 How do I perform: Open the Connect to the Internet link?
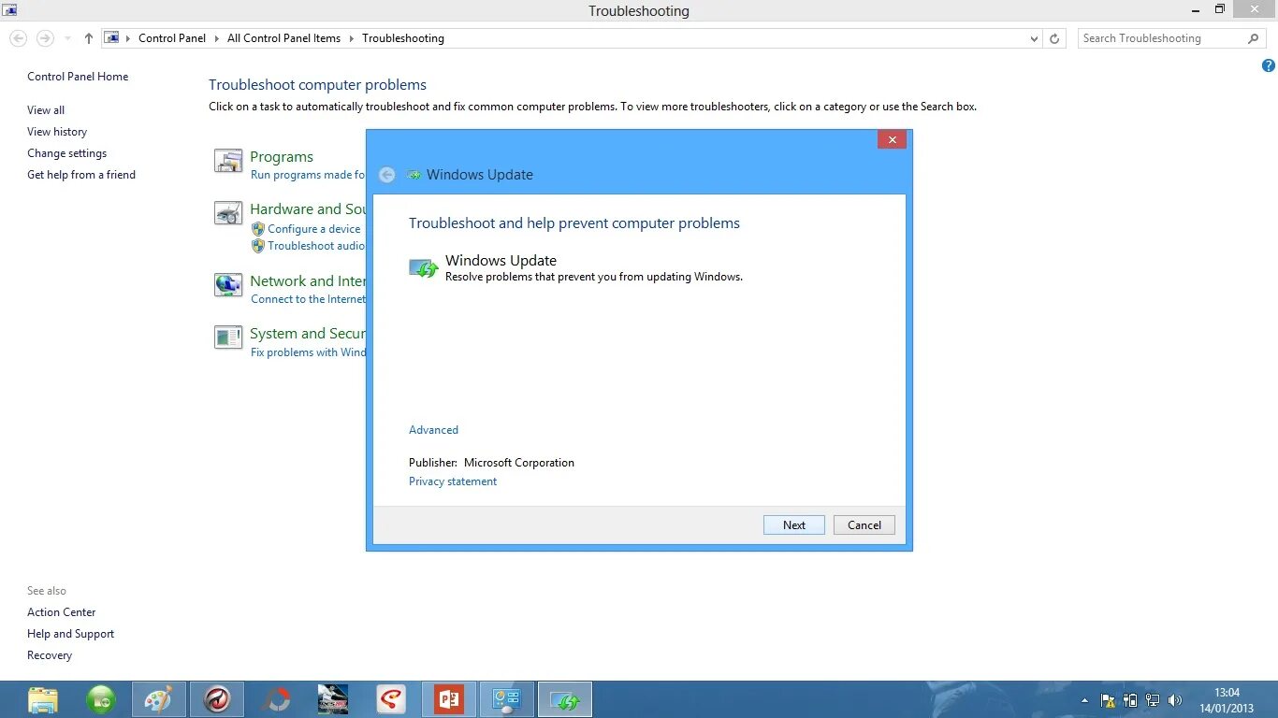pyautogui.click(x=308, y=299)
